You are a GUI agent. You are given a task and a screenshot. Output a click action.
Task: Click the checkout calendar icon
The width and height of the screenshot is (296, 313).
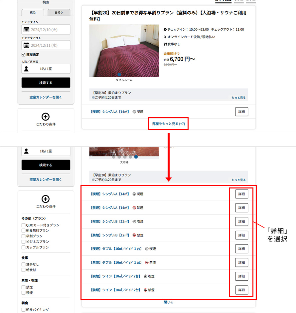pyautogui.click(x=26, y=45)
